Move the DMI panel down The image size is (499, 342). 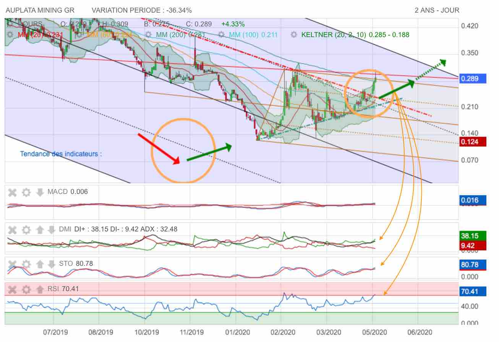coord(52,230)
